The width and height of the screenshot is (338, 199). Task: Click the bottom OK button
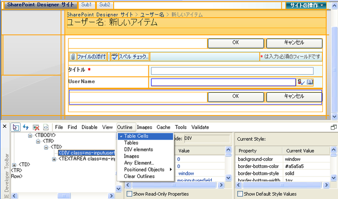pyautogui.click(x=236, y=97)
